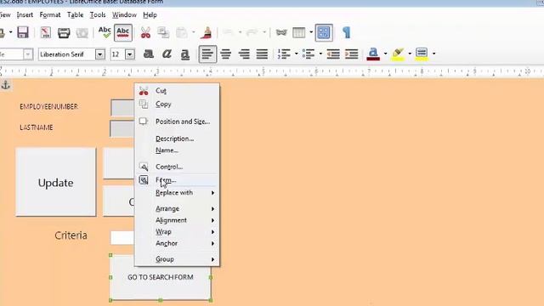
Task: Apply the font color
Action: coord(373,54)
